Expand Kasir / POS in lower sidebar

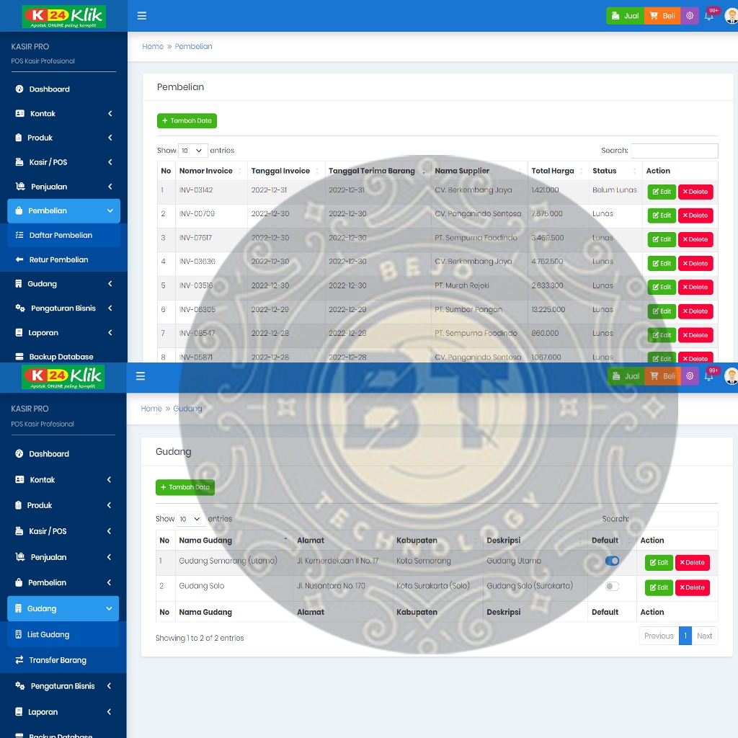click(63, 531)
